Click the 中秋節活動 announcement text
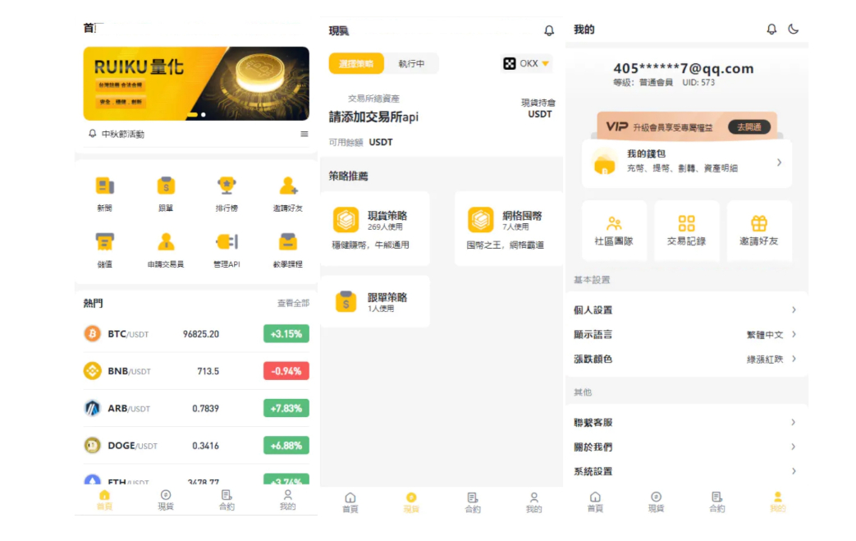This screenshot has width=856, height=541. tap(123, 135)
